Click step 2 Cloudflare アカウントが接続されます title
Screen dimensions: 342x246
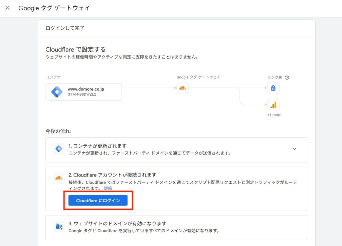point(112,175)
